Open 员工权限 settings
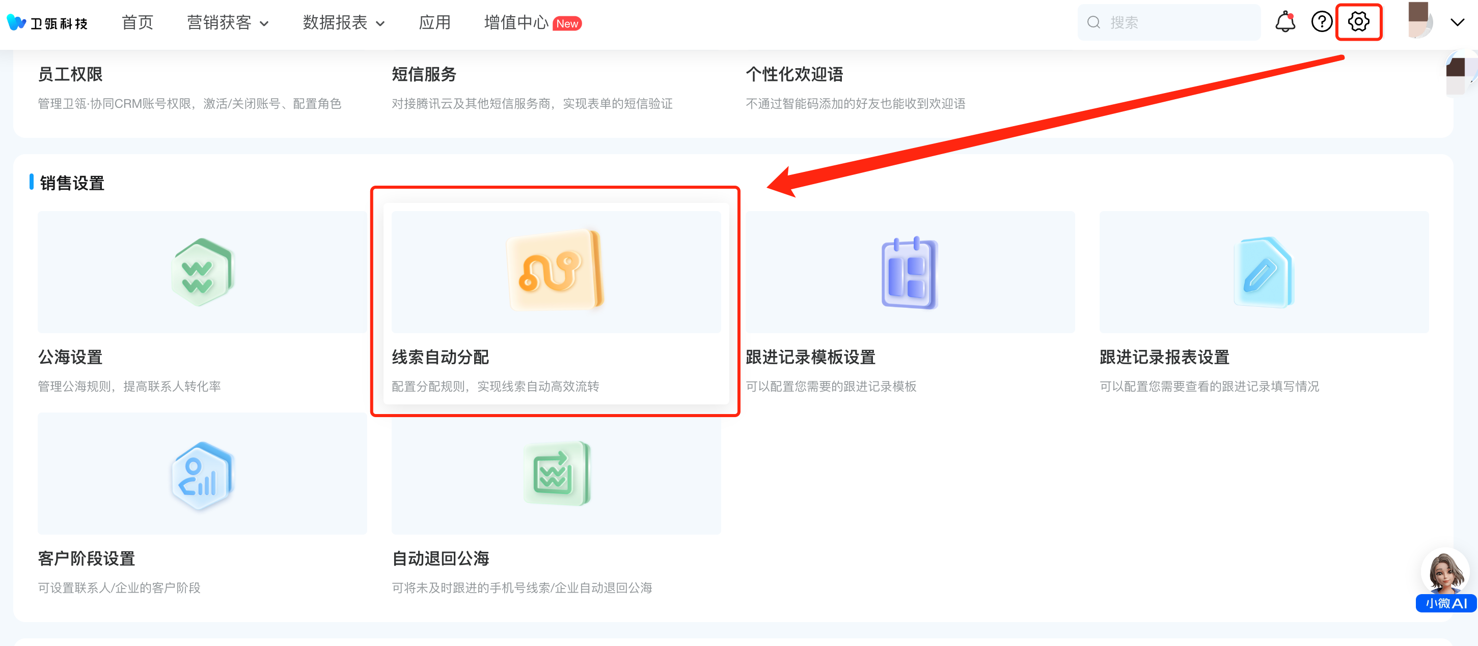This screenshot has height=646, width=1478. tap(70, 74)
